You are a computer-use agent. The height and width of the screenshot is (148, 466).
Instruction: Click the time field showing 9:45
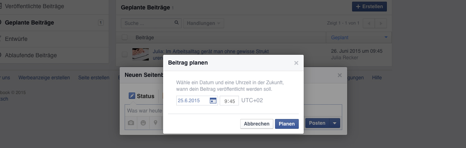(x=230, y=101)
